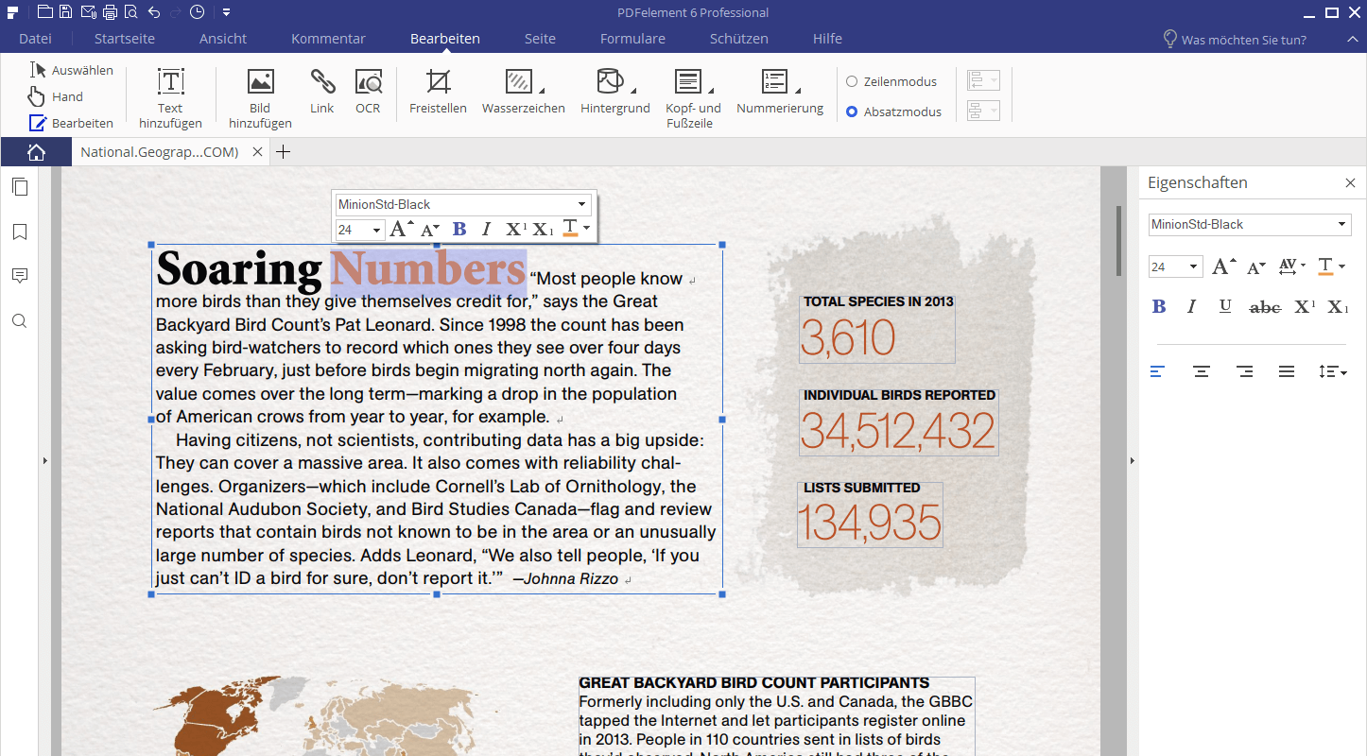Send the PDF as email attachment
The image size is (1367, 756).
[88, 12]
